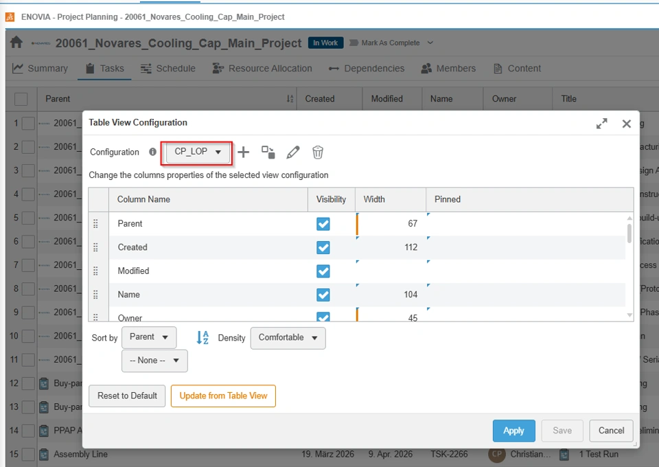Click task icon in row 13
This screenshot has width=659, height=467.
44,407
